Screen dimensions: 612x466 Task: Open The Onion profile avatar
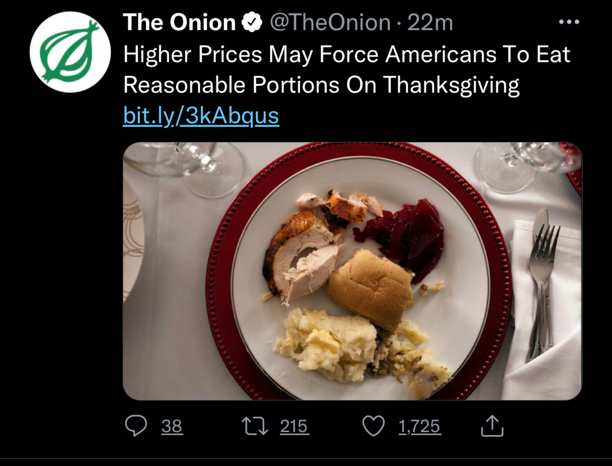click(x=70, y=52)
